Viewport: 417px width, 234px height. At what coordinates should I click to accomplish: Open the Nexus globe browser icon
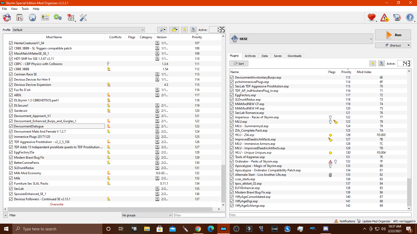[32, 18]
